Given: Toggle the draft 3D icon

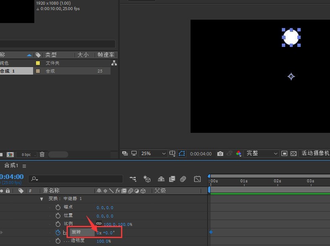Looking at the screenshot, I should point(147,179).
